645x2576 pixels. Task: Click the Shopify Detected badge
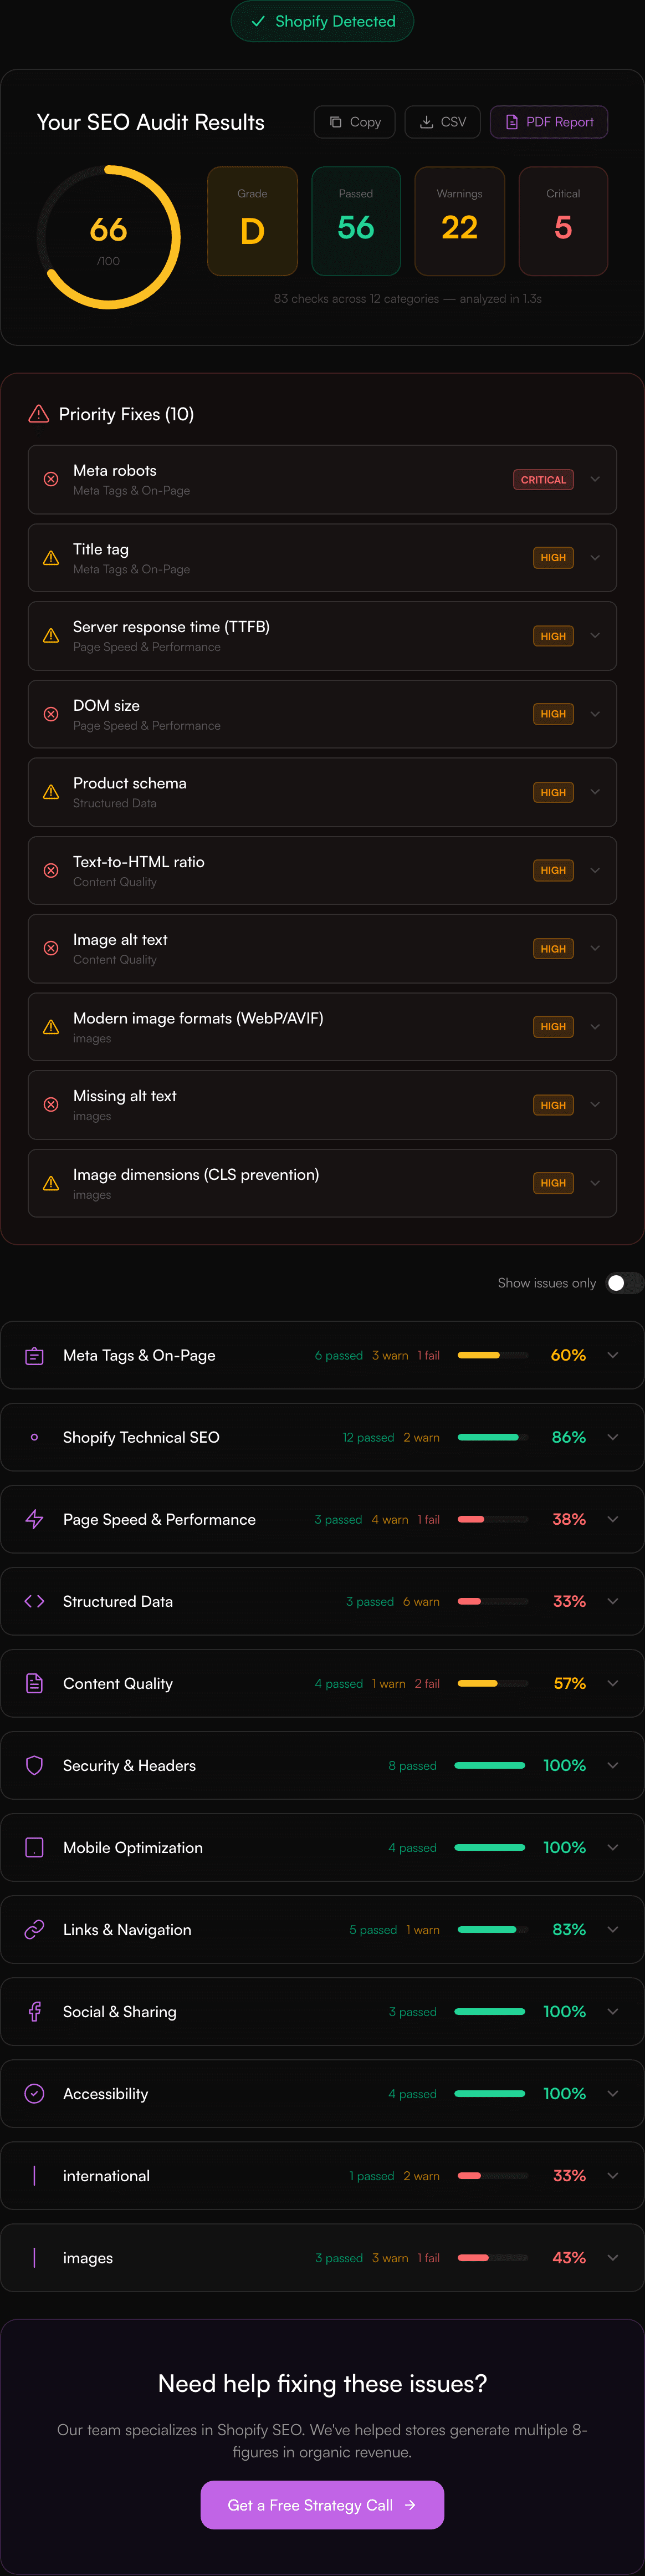click(x=322, y=21)
